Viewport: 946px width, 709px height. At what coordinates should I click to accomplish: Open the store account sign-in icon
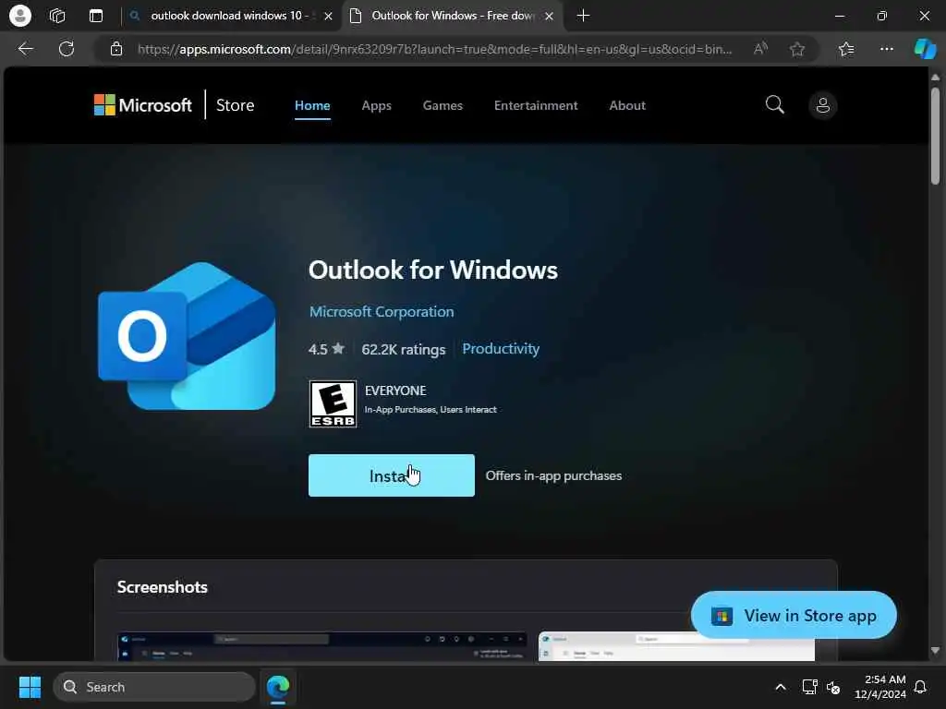(822, 105)
